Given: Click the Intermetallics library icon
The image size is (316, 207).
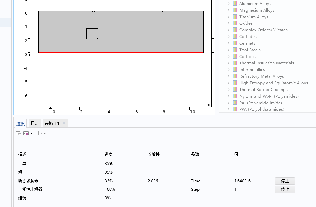Looking at the screenshot, I should click(x=235, y=70).
